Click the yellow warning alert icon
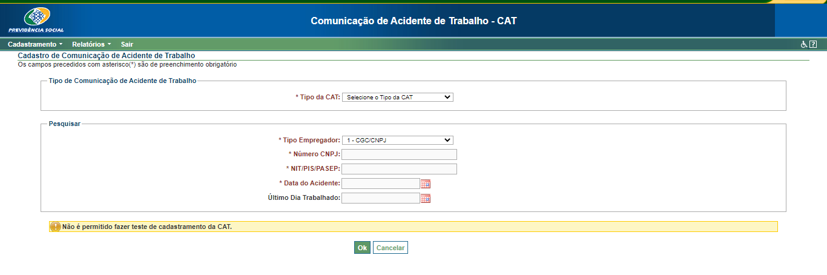Screen dimensions: 827x275 click(x=56, y=227)
